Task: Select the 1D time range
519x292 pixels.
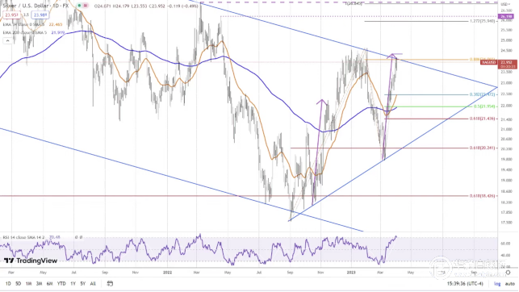Action: 8,284
